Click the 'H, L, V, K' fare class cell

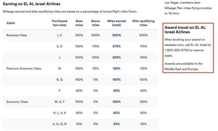click(x=59, y=113)
